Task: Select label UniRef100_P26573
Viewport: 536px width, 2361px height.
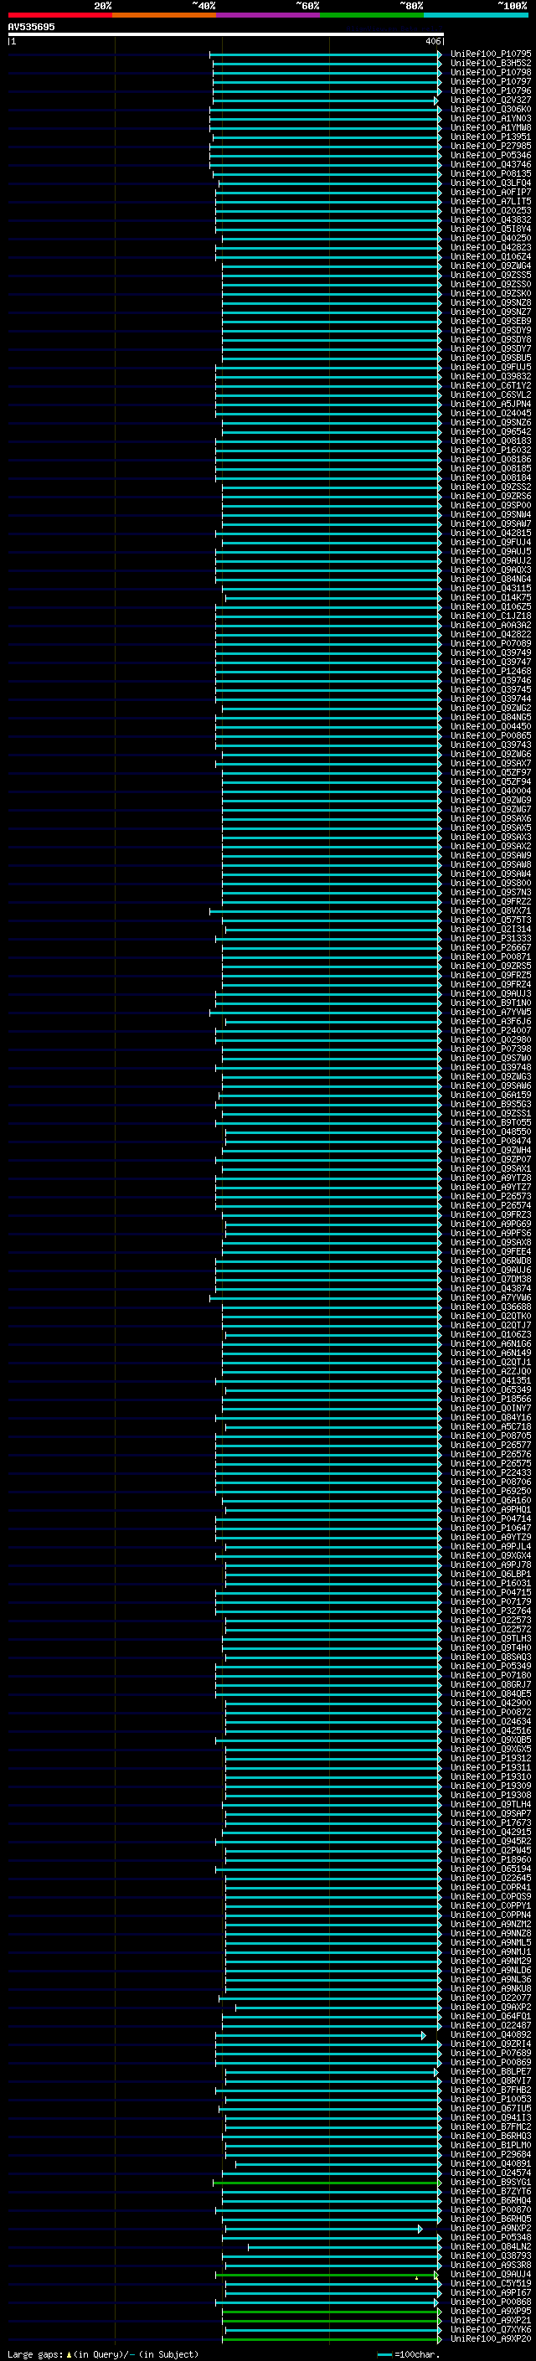Action: 490,1196
